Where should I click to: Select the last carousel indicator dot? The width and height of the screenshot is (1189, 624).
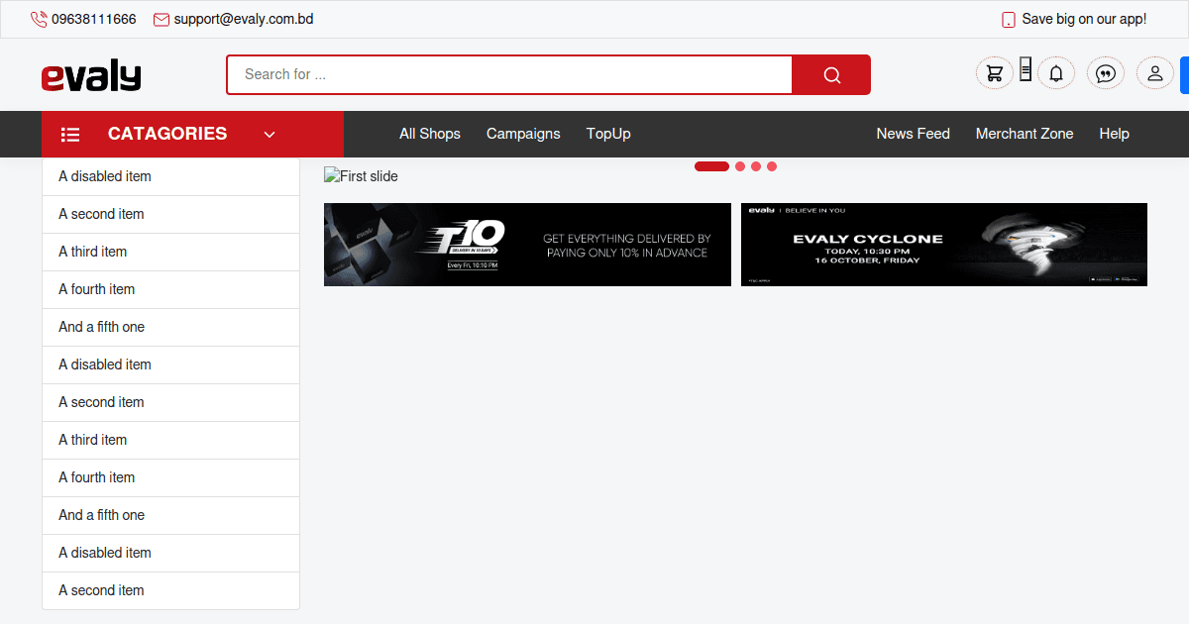click(772, 166)
